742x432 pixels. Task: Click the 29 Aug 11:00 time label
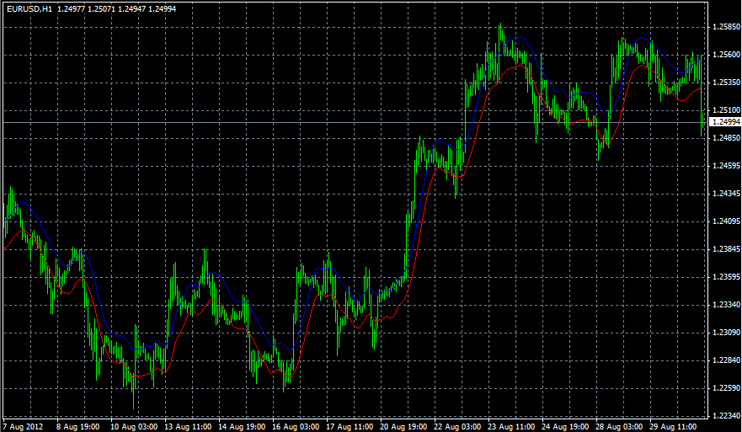pyautogui.click(x=674, y=427)
